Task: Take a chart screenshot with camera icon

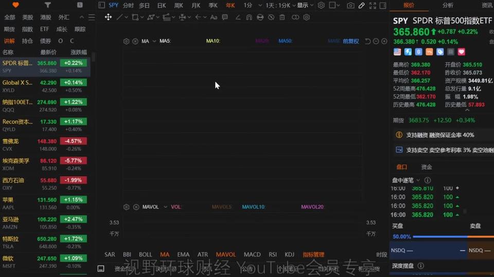Action: pos(350,5)
